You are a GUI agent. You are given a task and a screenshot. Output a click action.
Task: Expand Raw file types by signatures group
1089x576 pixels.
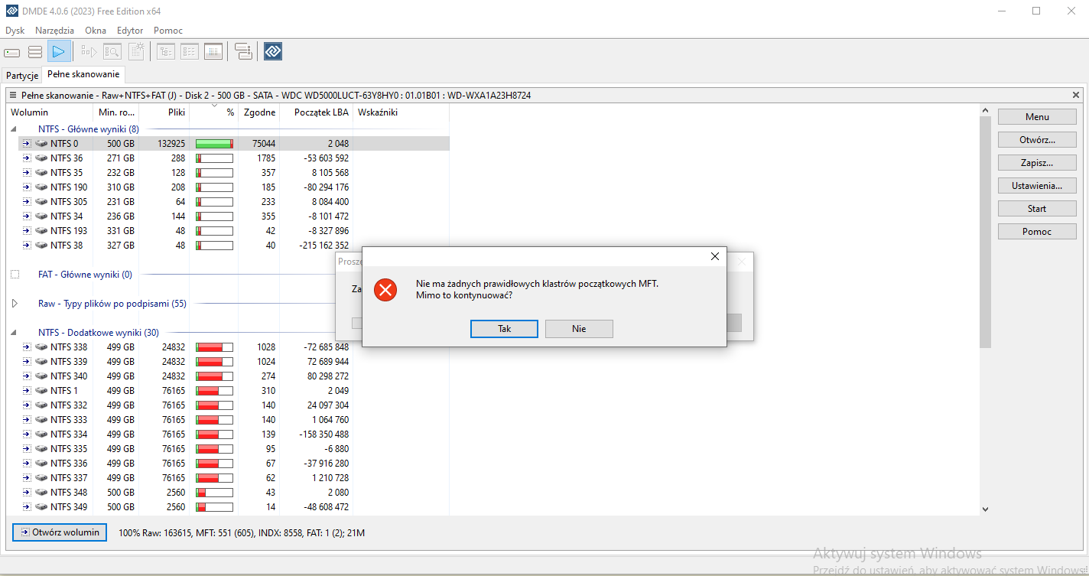point(15,304)
